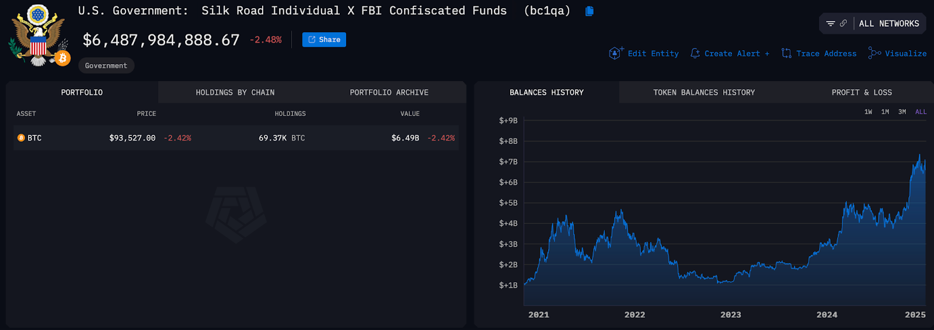
Task: Sort by the VALUE column header
Action: tap(410, 114)
